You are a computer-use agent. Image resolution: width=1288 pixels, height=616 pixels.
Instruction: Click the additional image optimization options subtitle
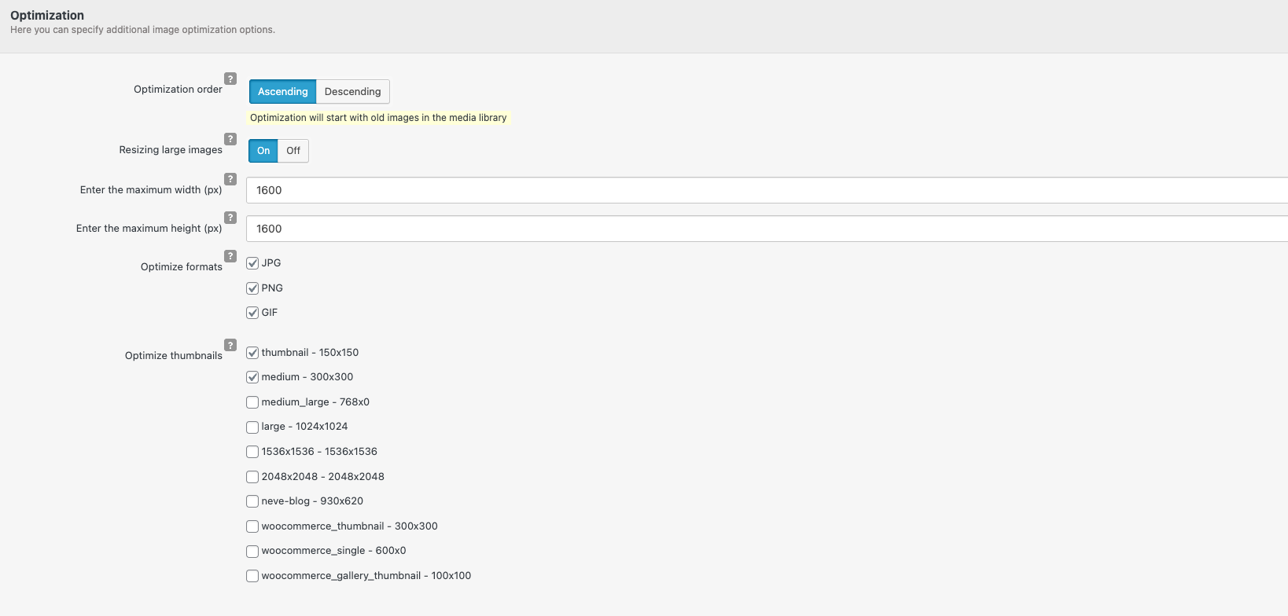(x=143, y=30)
